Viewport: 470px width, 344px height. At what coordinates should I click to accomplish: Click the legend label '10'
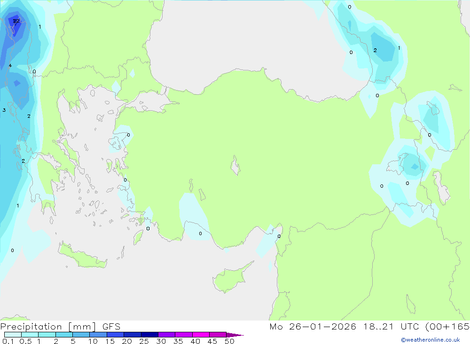click(x=93, y=341)
